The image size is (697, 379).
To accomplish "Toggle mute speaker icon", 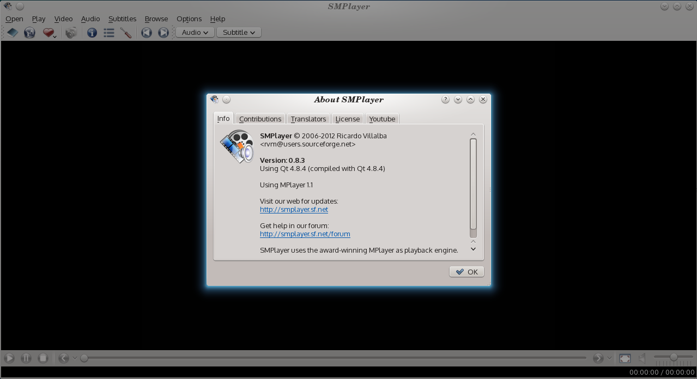I will click(x=643, y=358).
